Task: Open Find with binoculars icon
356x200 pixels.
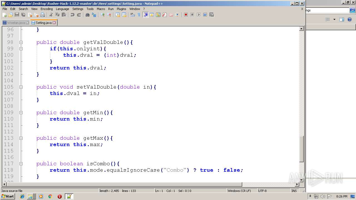Action: (x=88, y=15)
